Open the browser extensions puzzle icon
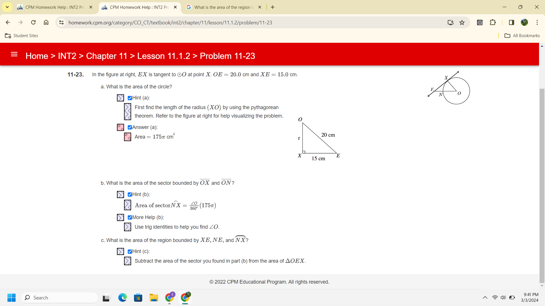545x306 pixels. [493, 22]
